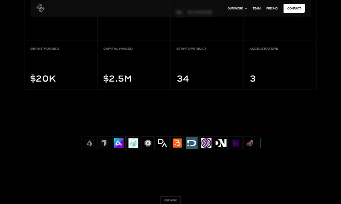Click the DN startup logo
The height and width of the screenshot is (204, 341).
click(221, 143)
